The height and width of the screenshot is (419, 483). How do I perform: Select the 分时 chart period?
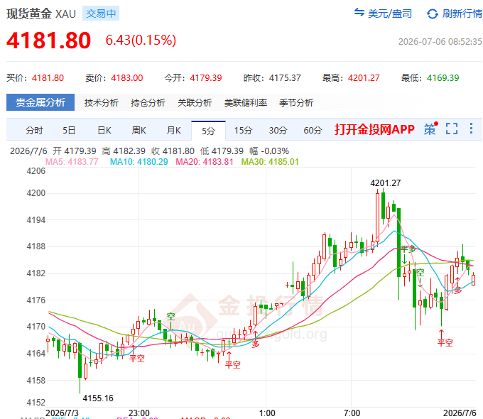point(34,131)
